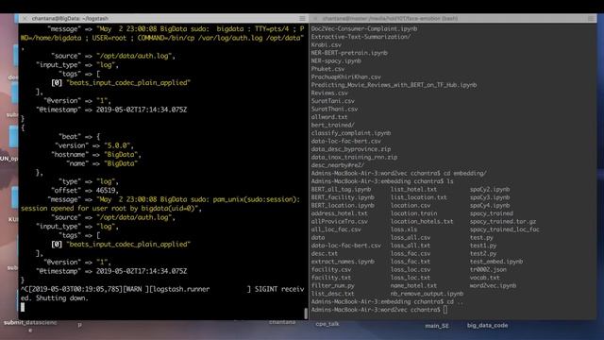Click the loss.xls file name
The image size is (604, 340).
404,229
